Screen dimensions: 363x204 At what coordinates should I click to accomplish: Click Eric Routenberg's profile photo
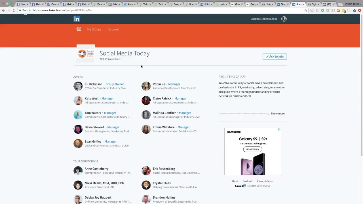[146, 171]
